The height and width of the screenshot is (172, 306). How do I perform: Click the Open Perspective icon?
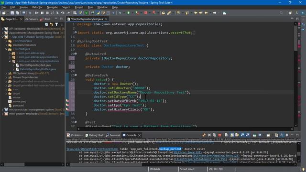[x=290, y=13]
